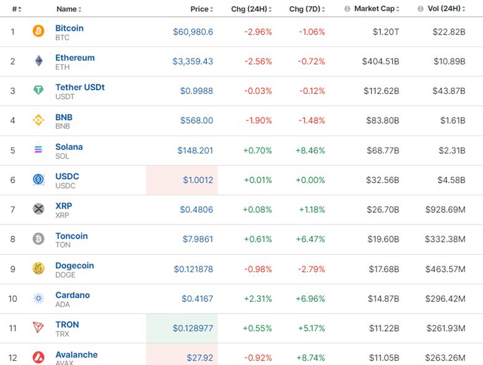Click USDC price $1.0012
The width and height of the screenshot is (483, 365).
tap(198, 180)
